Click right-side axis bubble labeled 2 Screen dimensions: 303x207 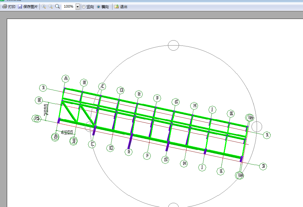click(263, 166)
